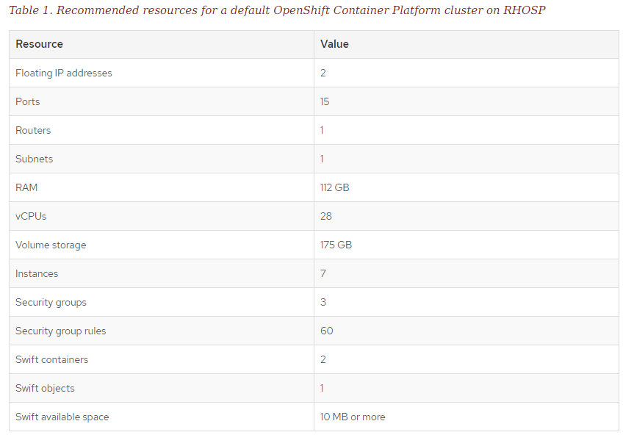Image resolution: width=634 pixels, height=446 pixels.
Task: Click the Subnets row label
Action: click(x=35, y=159)
